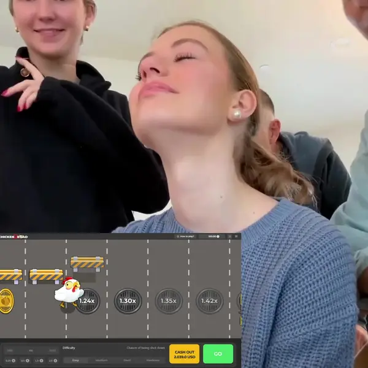
Task: Select the 1.24x manhole multiplier
Action: (88, 301)
